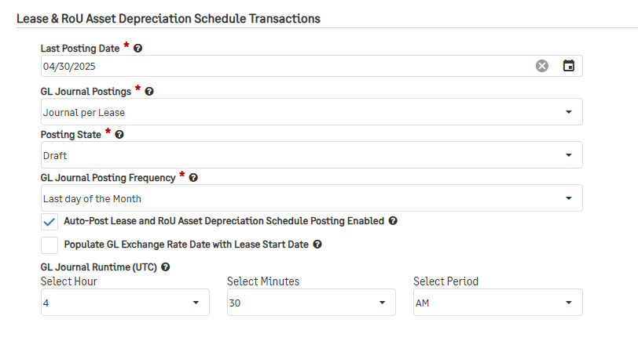The height and width of the screenshot is (341, 638).
Task: Open help icon for Last Posting Date
Action: click(x=138, y=49)
